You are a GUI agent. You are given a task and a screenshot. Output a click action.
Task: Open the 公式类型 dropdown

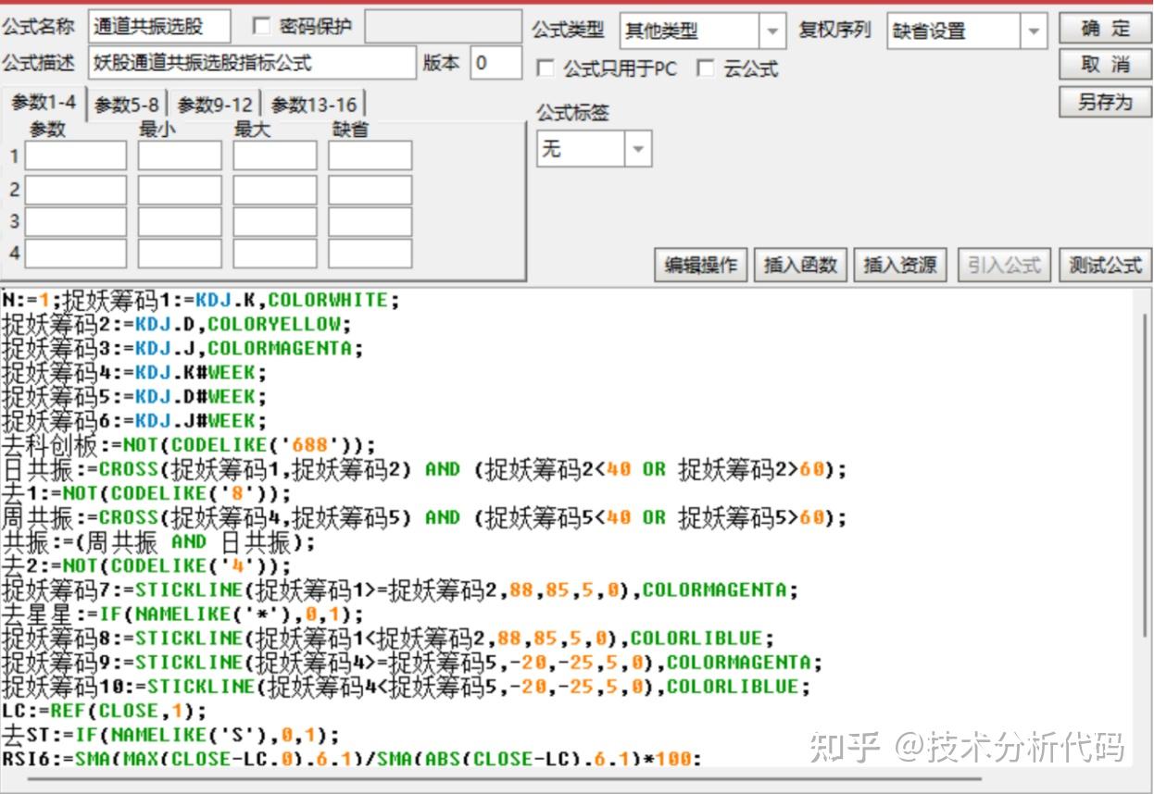pyautogui.click(x=772, y=31)
